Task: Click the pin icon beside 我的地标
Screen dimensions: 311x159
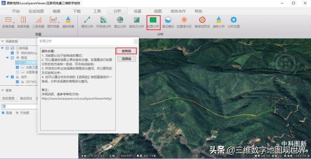Action: pos(17,53)
